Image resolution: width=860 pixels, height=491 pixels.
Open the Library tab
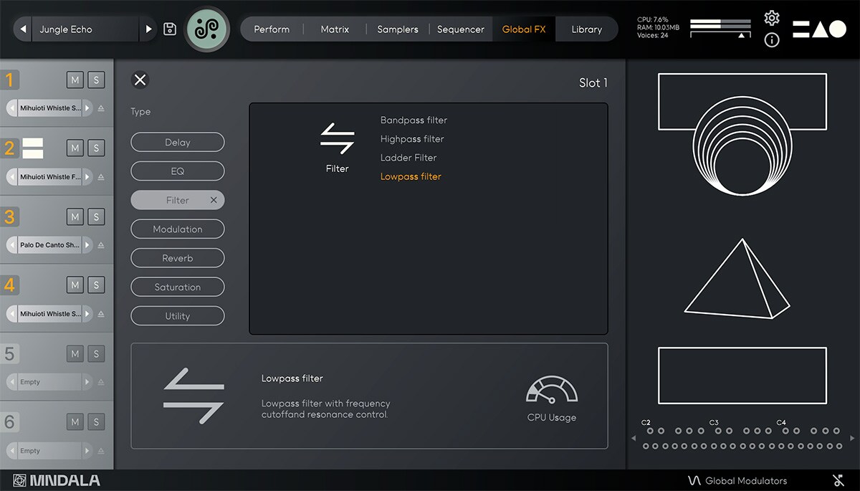click(x=586, y=29)
